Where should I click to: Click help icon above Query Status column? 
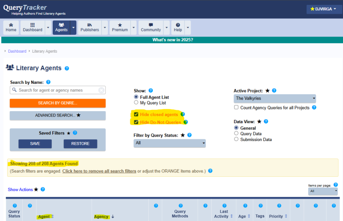tap(15, 206)
